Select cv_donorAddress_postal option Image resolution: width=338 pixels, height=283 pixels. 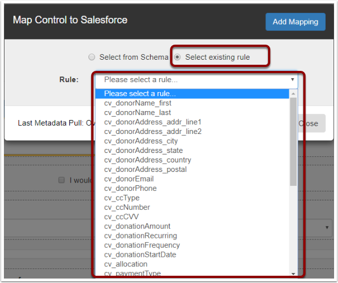point(192,169)
